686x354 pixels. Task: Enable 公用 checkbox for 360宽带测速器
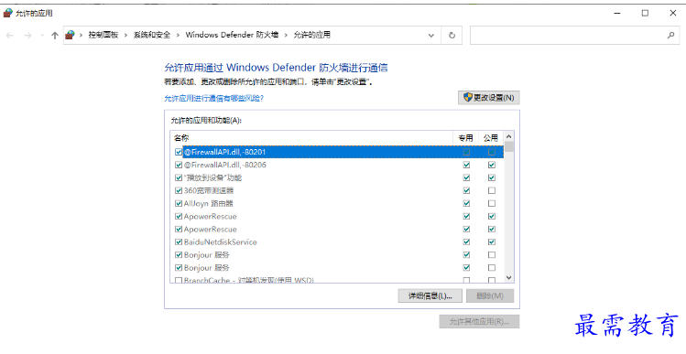click(x=492, y=190)
